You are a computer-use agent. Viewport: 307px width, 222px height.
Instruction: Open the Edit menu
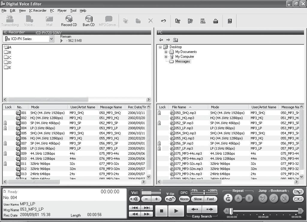(x=13, y=10)
